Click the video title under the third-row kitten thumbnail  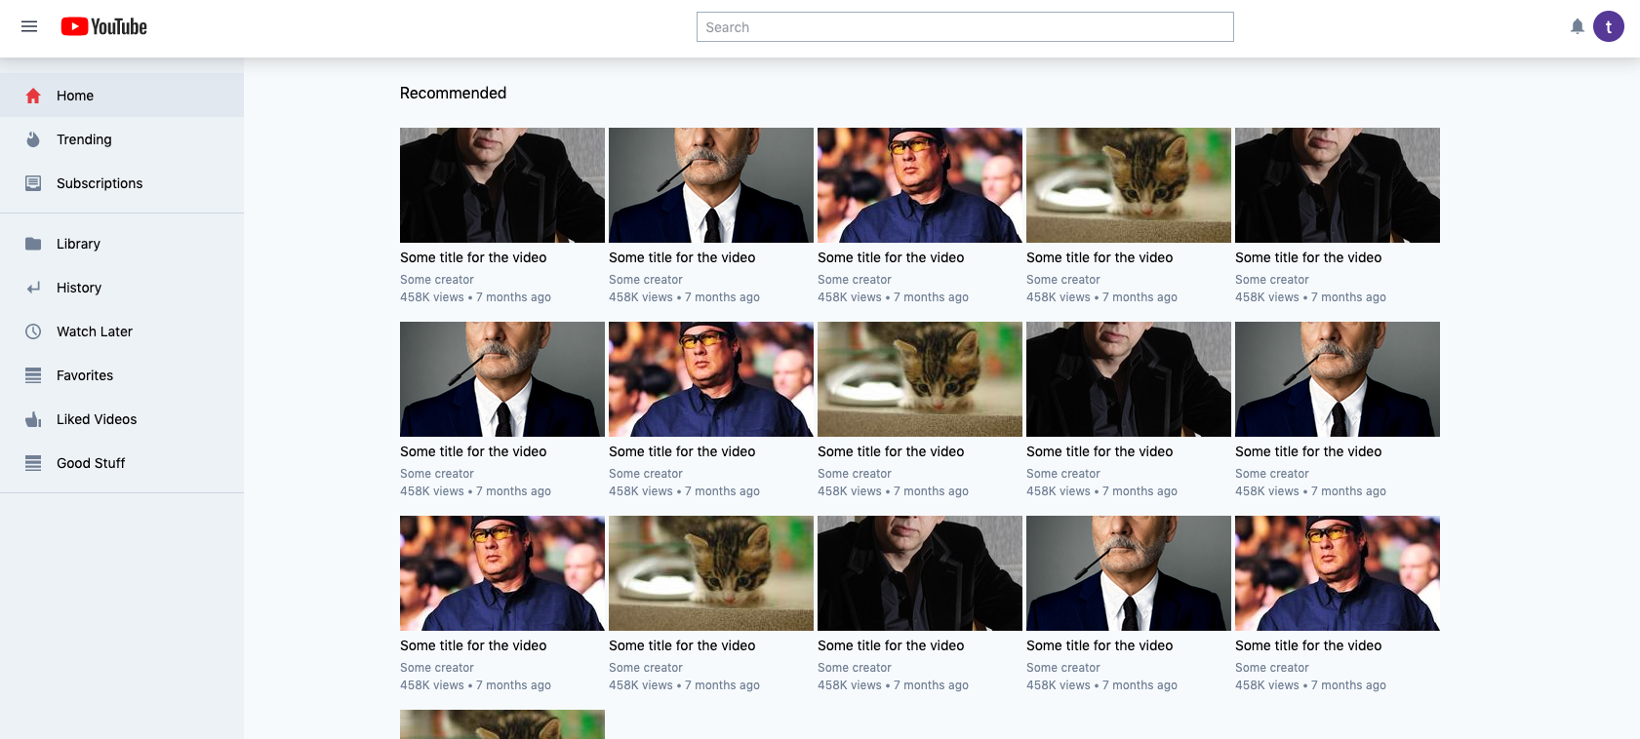[x=682, y=645]
